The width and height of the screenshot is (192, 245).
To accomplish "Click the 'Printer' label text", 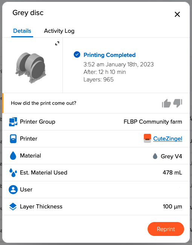I will click(x=29, y=139).
